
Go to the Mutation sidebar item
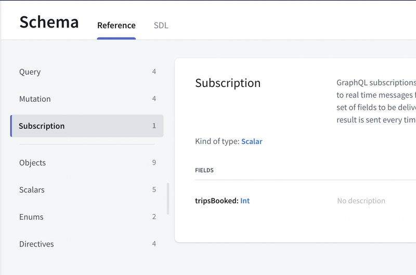point(35,99)
